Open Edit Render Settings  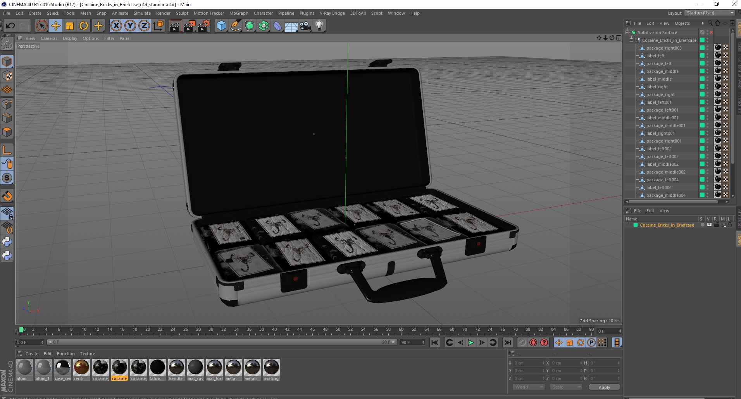pyautogui.click(x=204, y=26)
